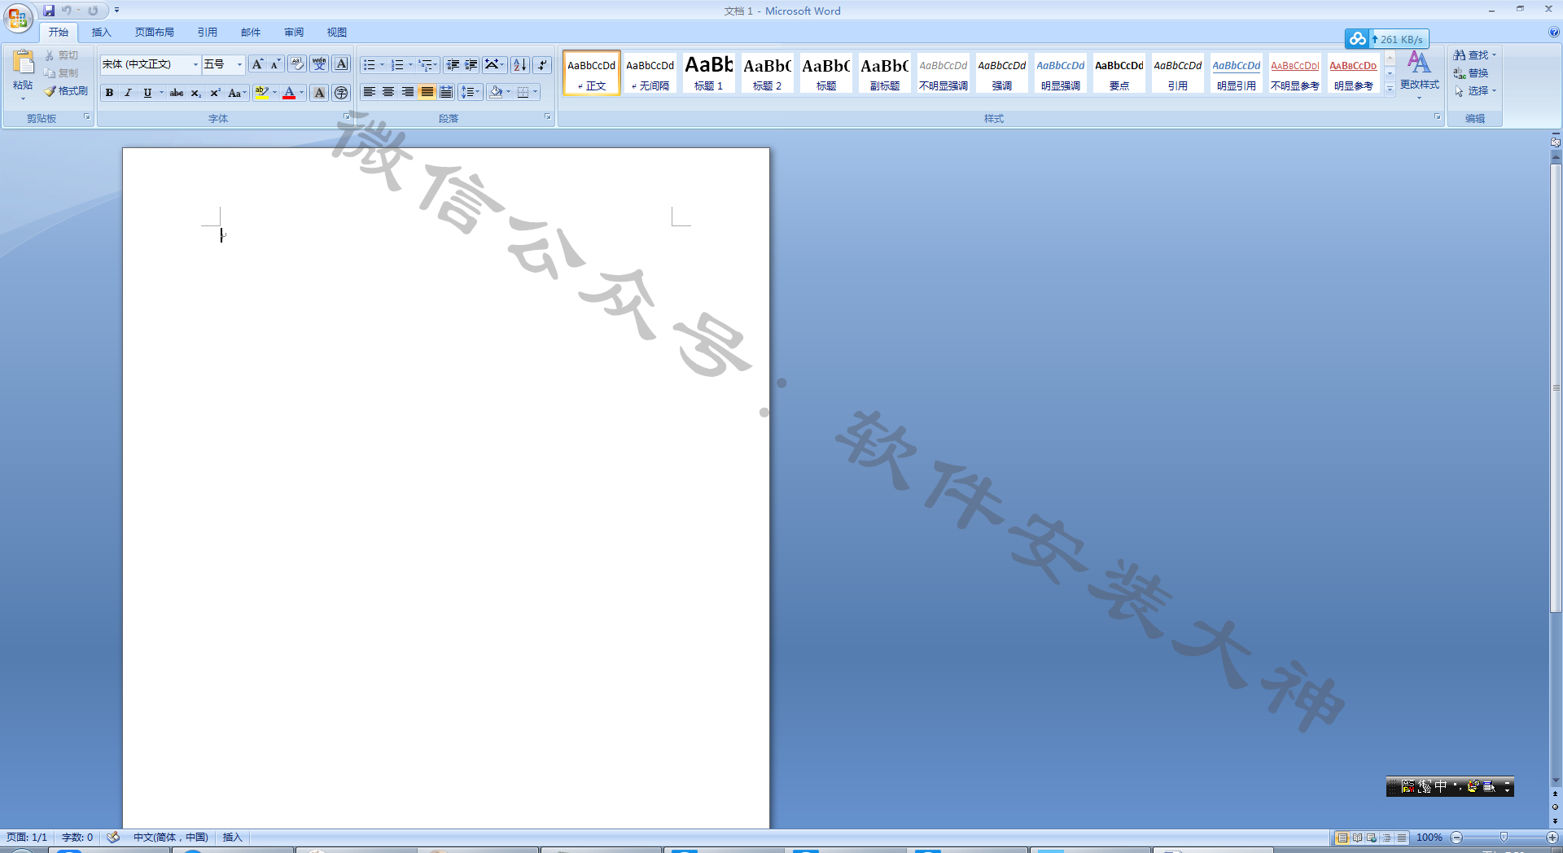Expand the bullets list dropdown arrow
Screen dimensions: 1563x853
382,64
